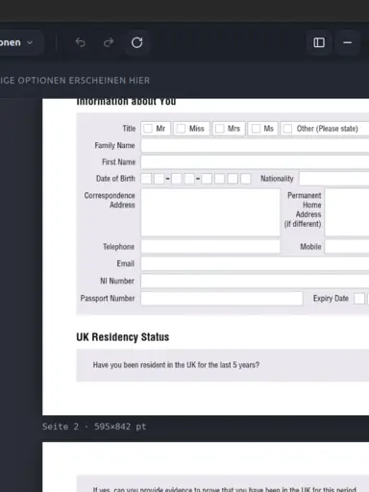Check the Mr title checkbox
Viewport: 369px width, 492px height.
click(x=148, y=129)
